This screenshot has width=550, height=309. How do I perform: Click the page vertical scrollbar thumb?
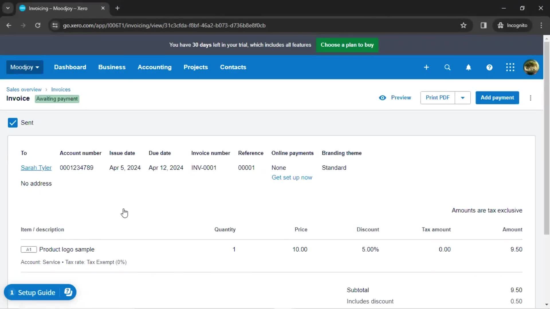[x=547, y=139]
